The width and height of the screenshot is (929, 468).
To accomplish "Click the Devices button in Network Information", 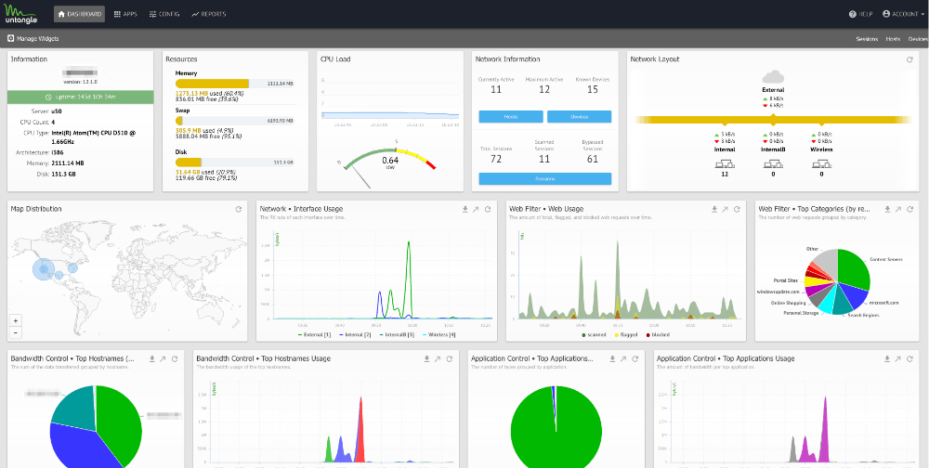I will tap(579, 117).
